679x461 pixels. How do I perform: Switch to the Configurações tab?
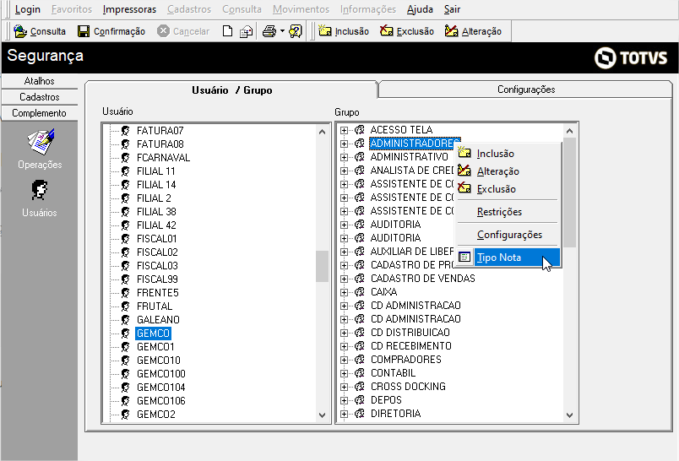pyautogui.click(x=525, y=89)
